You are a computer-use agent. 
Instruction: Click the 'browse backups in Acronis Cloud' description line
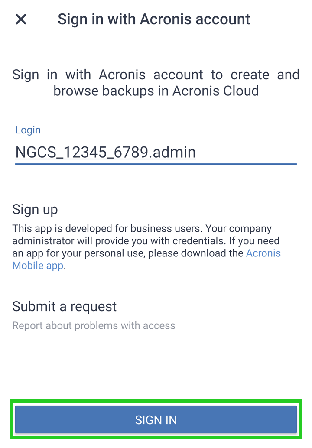[x=156, y=91]
